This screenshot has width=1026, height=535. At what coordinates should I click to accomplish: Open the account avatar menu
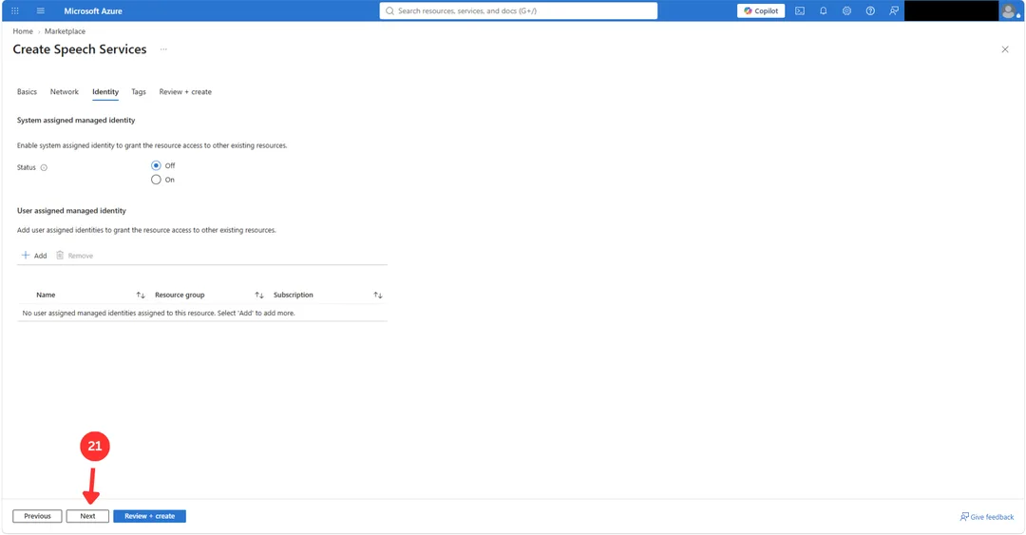1010,10
